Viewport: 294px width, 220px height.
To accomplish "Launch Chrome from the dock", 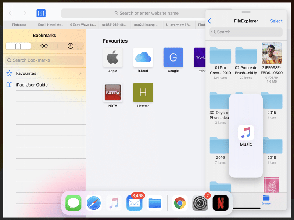I will 179,202.
